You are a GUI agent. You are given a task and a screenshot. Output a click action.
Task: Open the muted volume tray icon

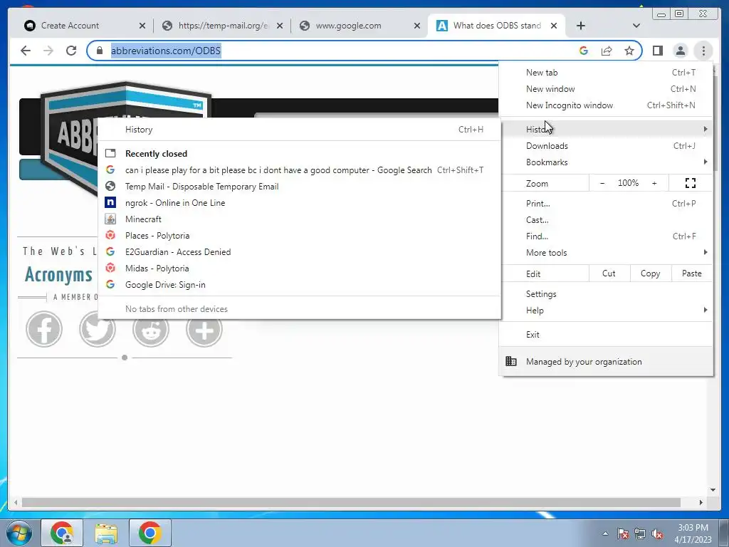point(657,534)
